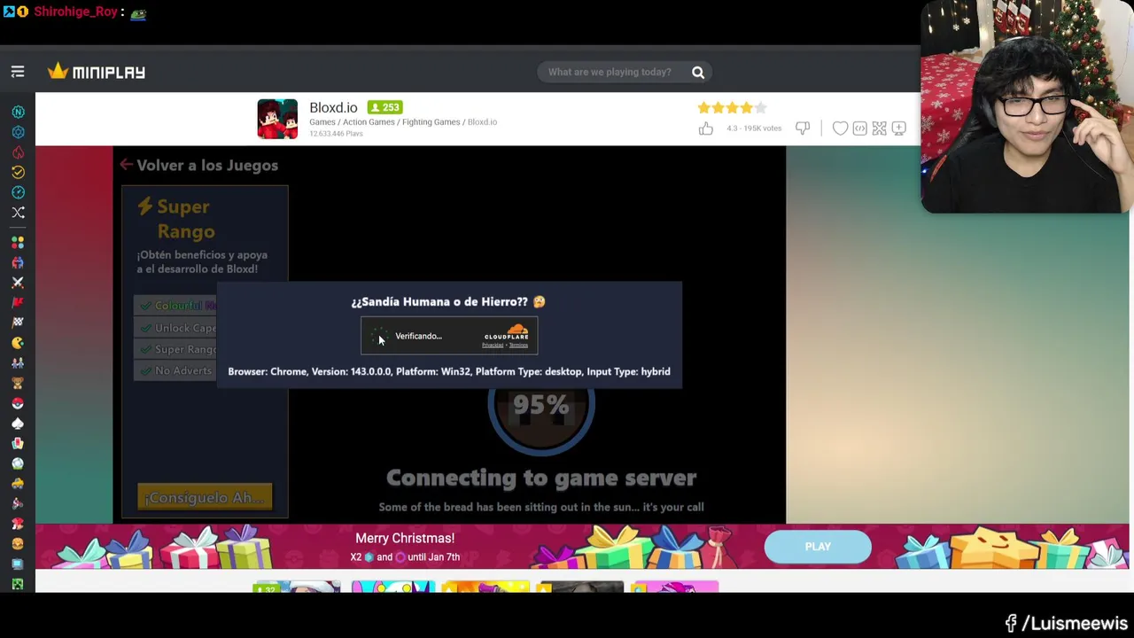Click the sidebar soccer ball icon
1134x638 pixels.
(x=18, y=463)
